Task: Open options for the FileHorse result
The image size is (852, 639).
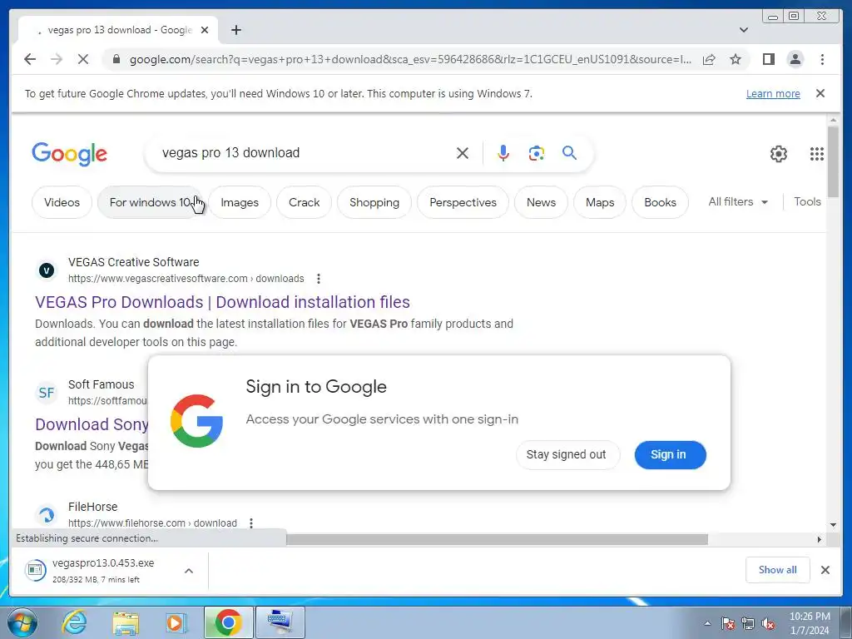Action: tap(251, 523)
